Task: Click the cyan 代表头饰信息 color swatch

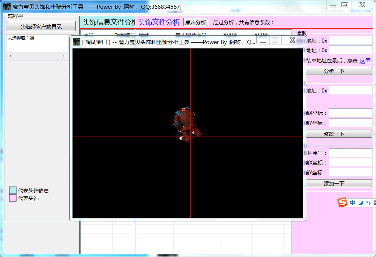Action: pyautogui.click(x=13, y=190)
